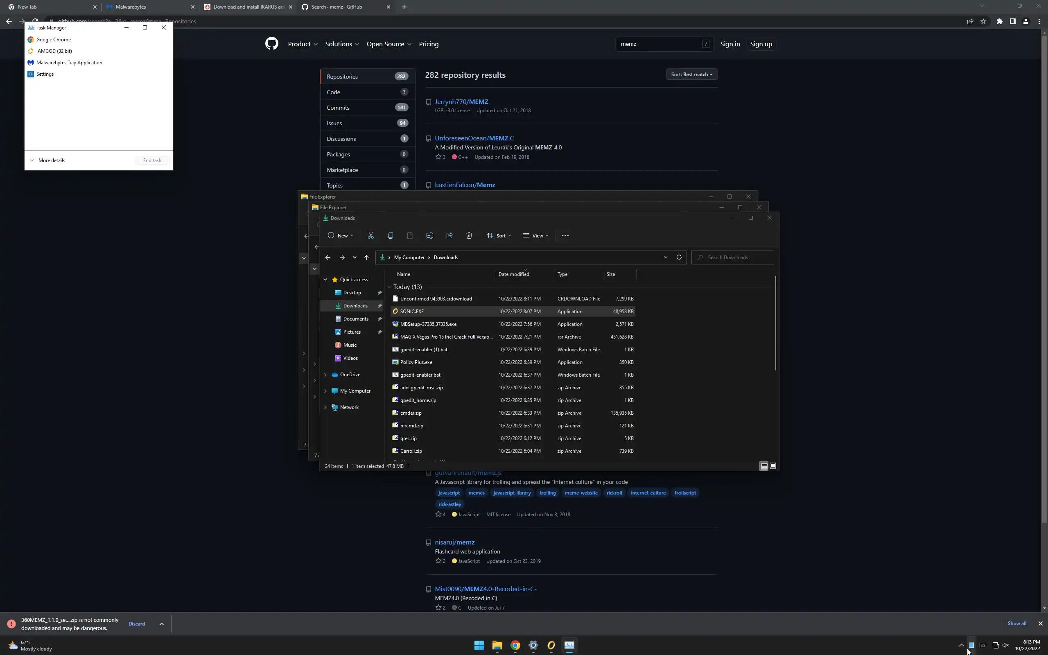Go up one folder level in Explorer
The height and width of the screenshot is (655, 1048).
click(x=366, y=257)
